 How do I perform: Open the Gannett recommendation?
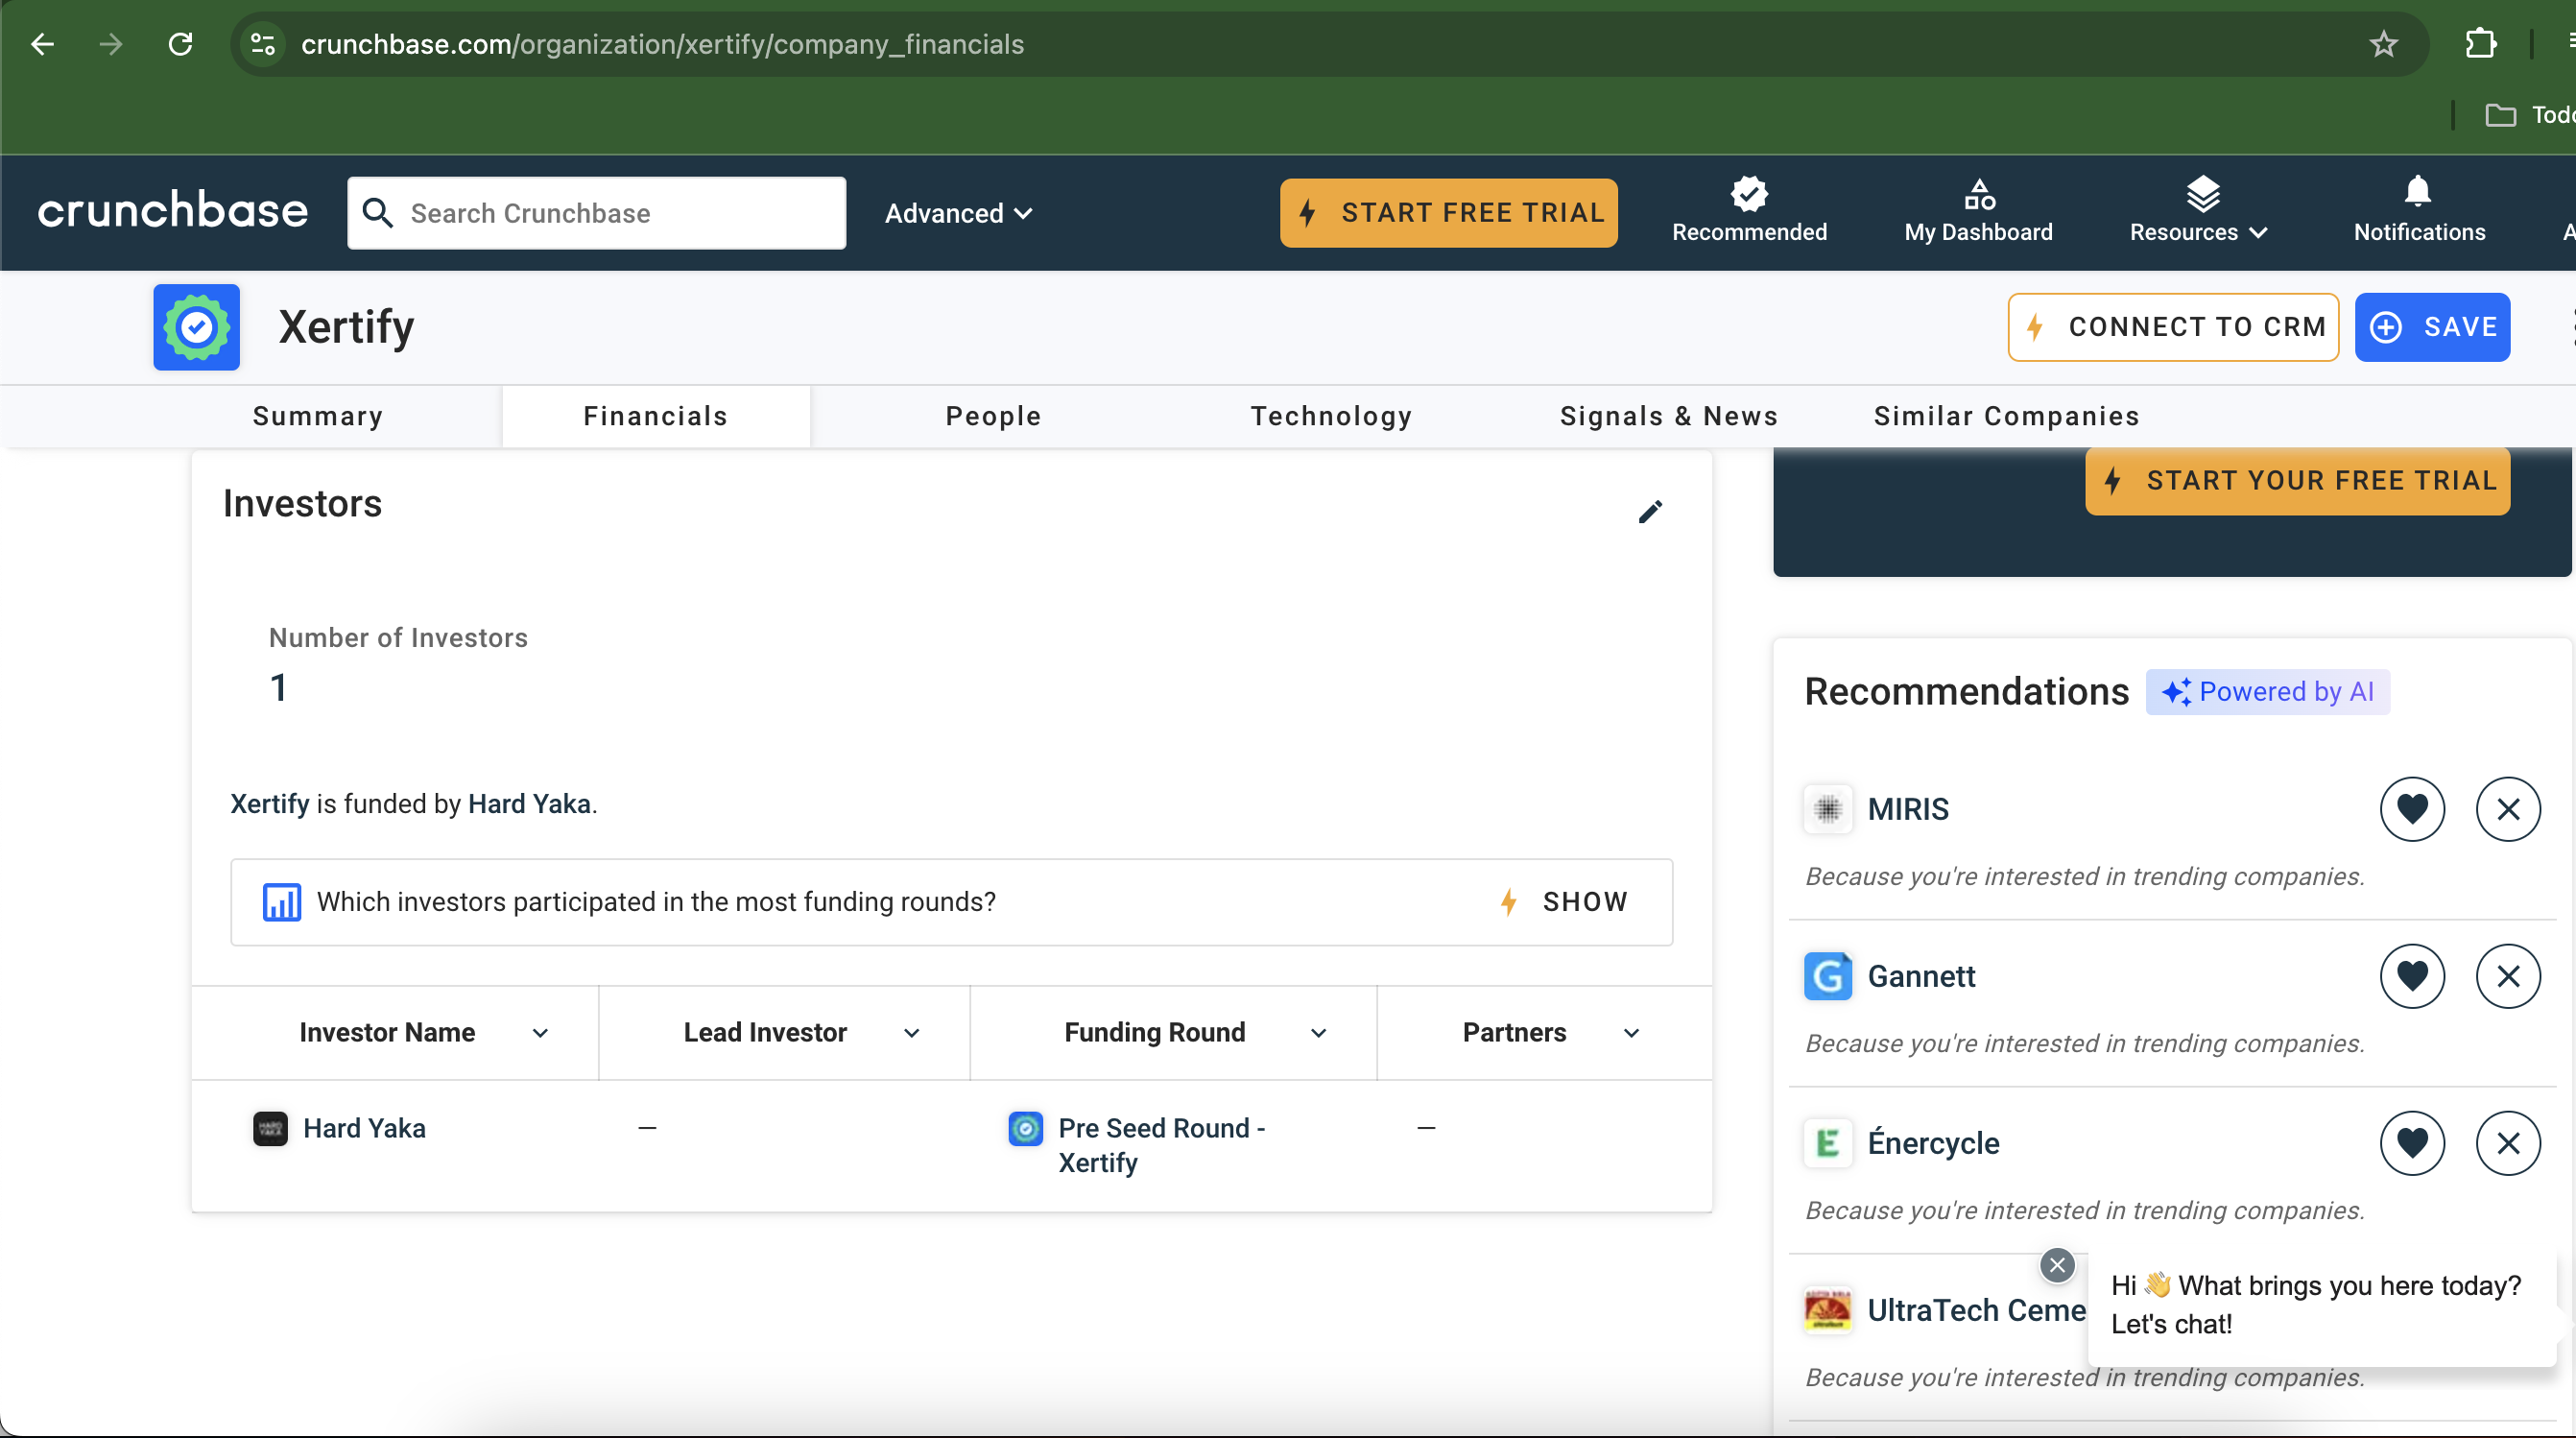(x=1921, y=976)
